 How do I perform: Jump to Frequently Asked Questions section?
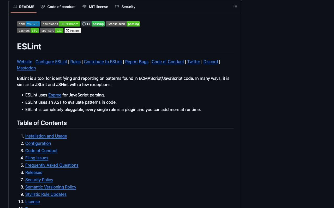tap(52, 165)
